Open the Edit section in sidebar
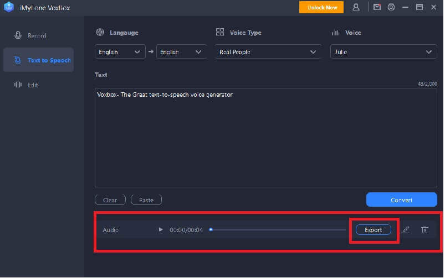Viewport: 445px width, 278px height. point(39,85)
